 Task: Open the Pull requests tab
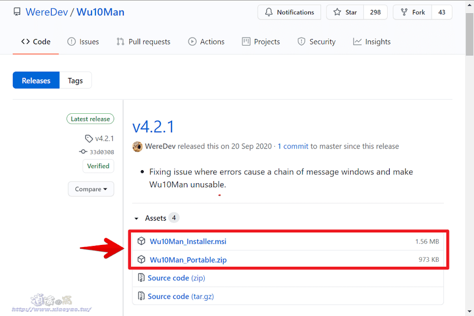pos(143,42)
